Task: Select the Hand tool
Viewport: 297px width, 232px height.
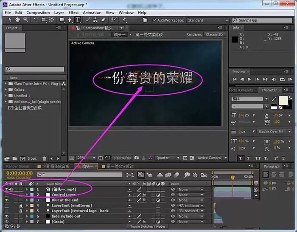Action: [x=18, y=20]
